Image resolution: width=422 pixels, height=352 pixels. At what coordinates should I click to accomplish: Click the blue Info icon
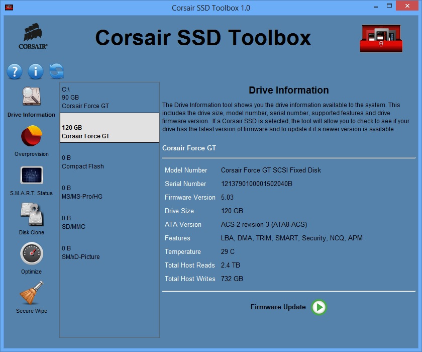[x=35, y=71]
